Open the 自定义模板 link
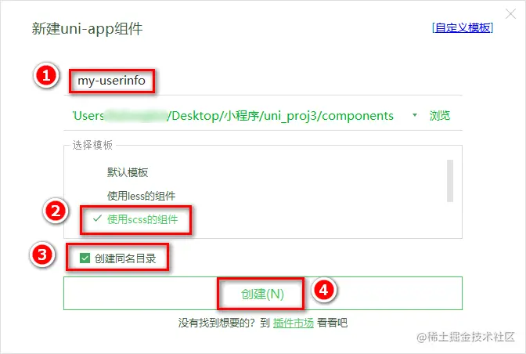This screenshot has width=526, height=354. coord(463,27)
